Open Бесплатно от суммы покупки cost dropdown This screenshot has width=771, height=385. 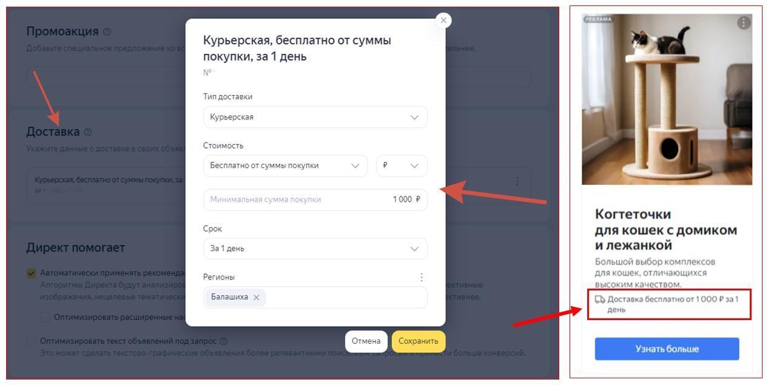click(x=285, y=166)
